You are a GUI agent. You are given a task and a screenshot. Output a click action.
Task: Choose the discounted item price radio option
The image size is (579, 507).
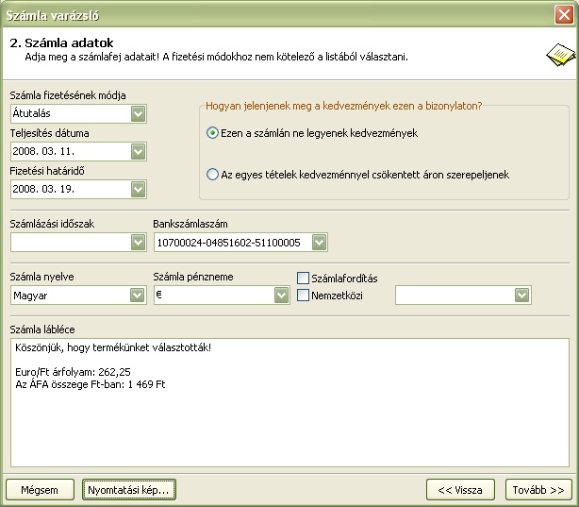[x=212, y=175]
